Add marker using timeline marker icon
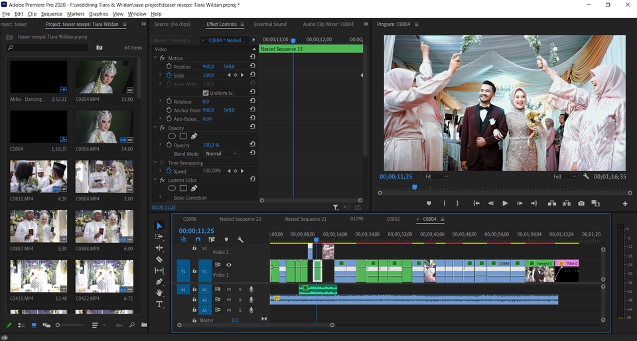Screen dimensions: 637x341 point(226,239)
